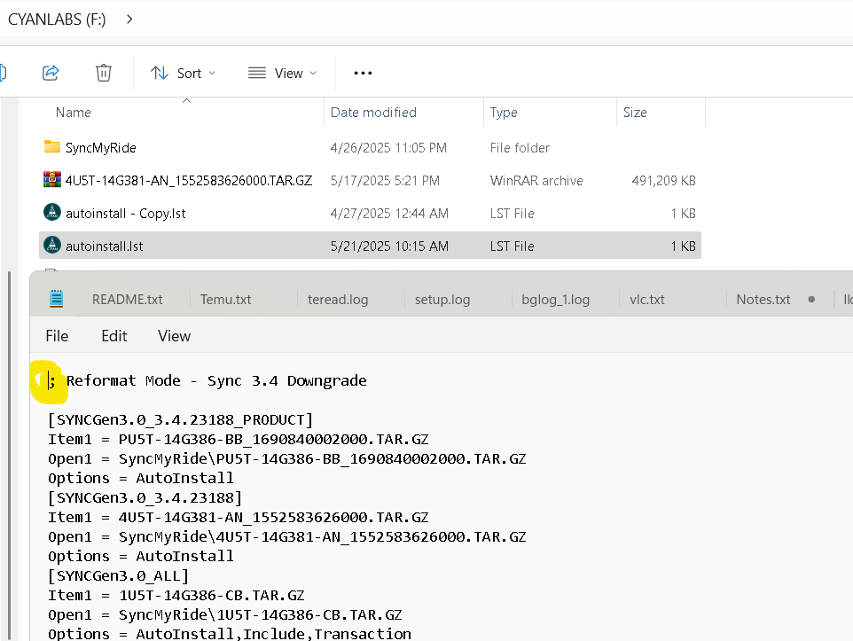Click line Open1 = SyncMyRide\4U5T-14G381-AN
Image resolution: width=853 pixels, height=641 pixels.
coord(286,537)
